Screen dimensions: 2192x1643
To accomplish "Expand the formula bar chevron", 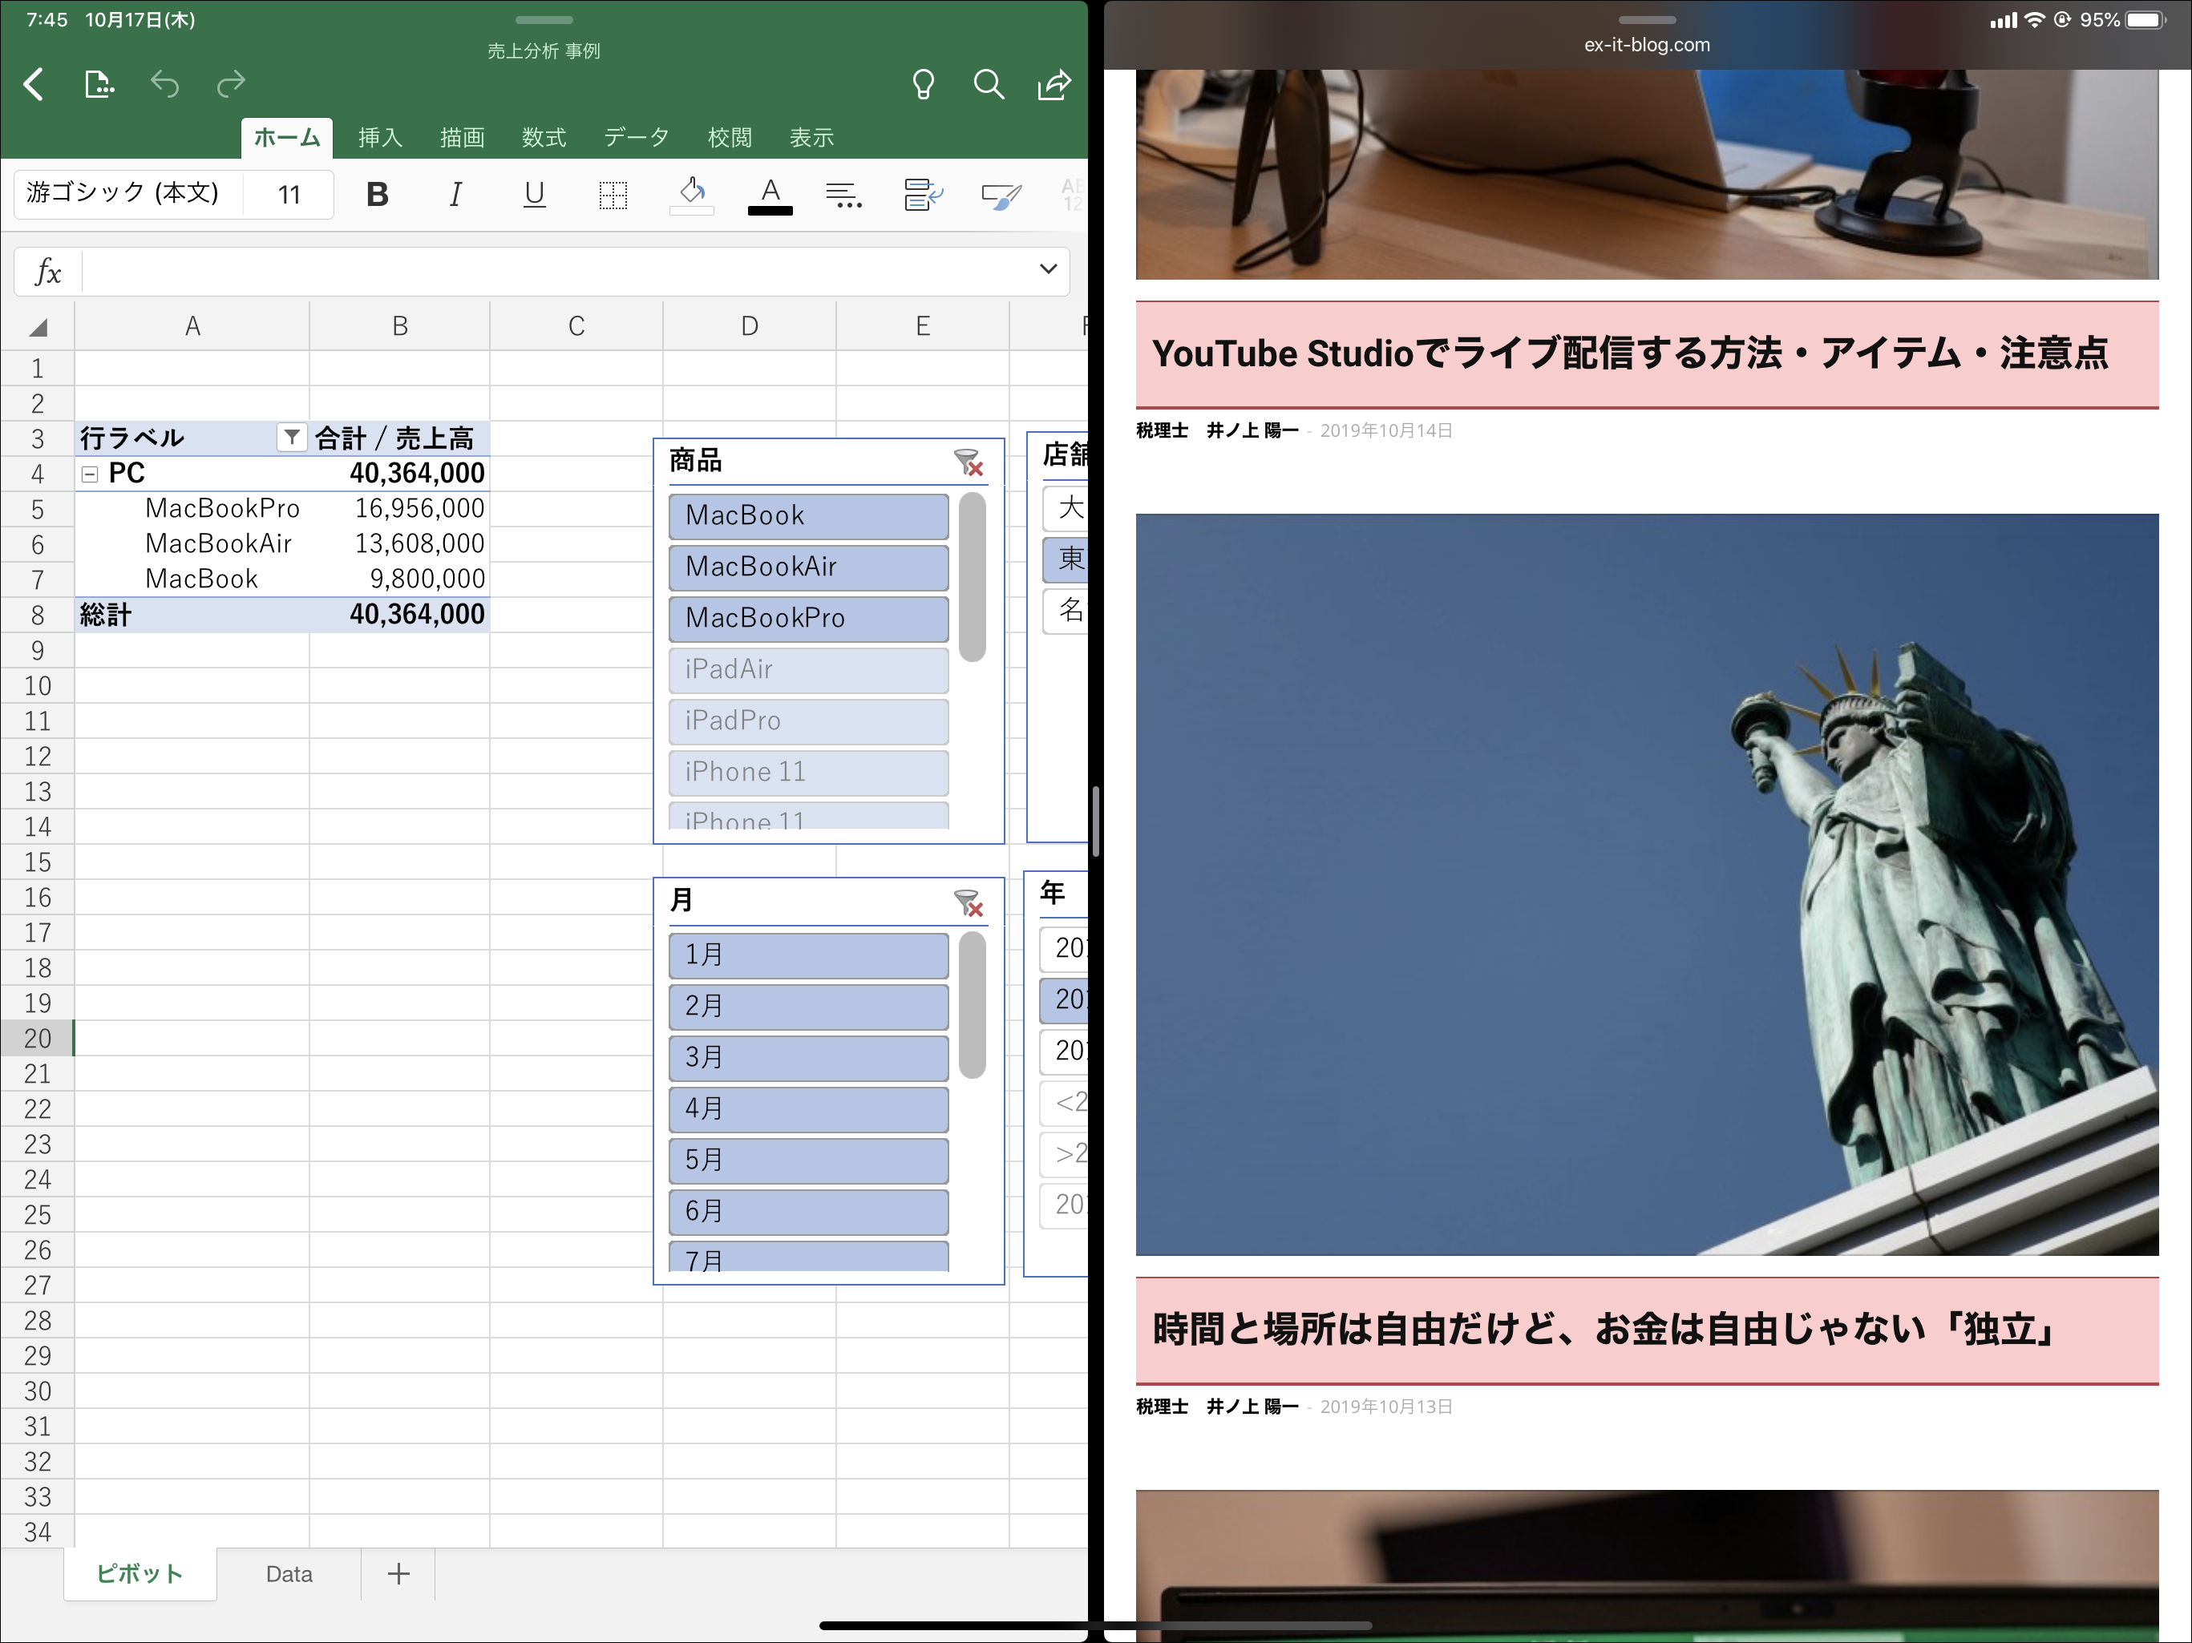I will tap(1047, 269).
